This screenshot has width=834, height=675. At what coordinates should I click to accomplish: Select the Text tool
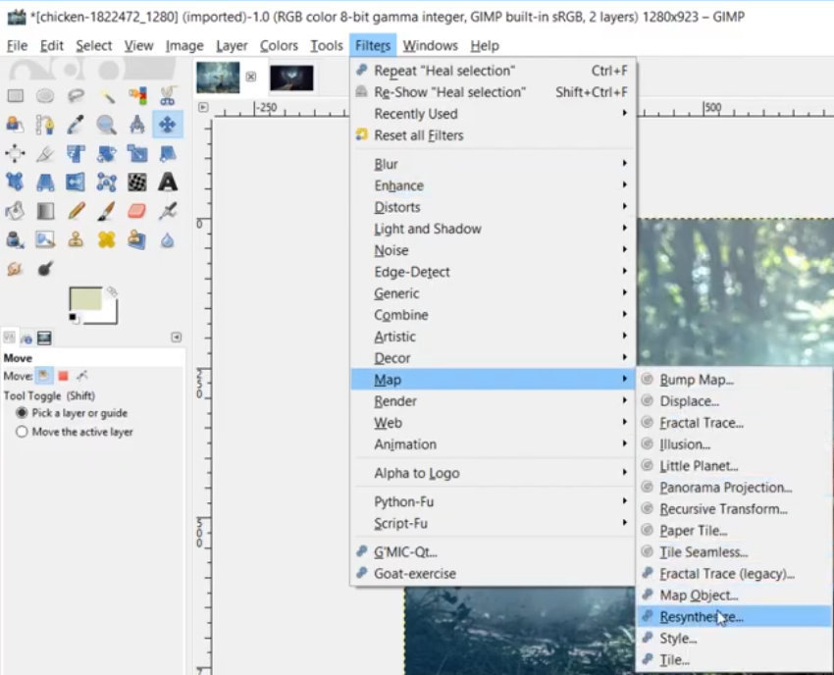point(168,182)
